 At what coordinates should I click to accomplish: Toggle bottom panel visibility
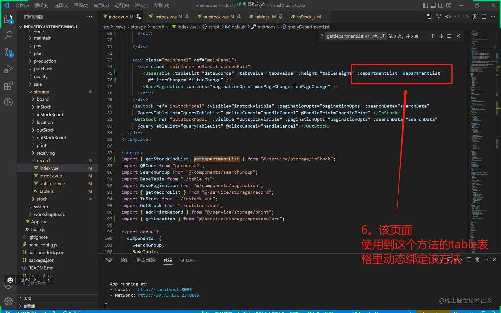pos(433,5)
